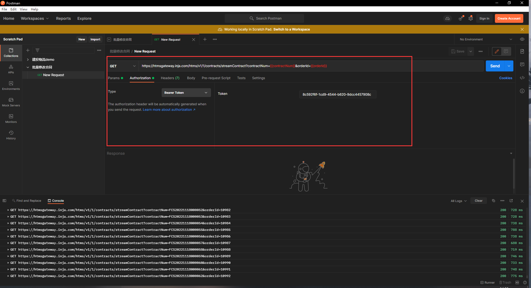Open the Cookies link
This screenshot has height=288, width=531.
pyautogui.click(x=506, y=78)
